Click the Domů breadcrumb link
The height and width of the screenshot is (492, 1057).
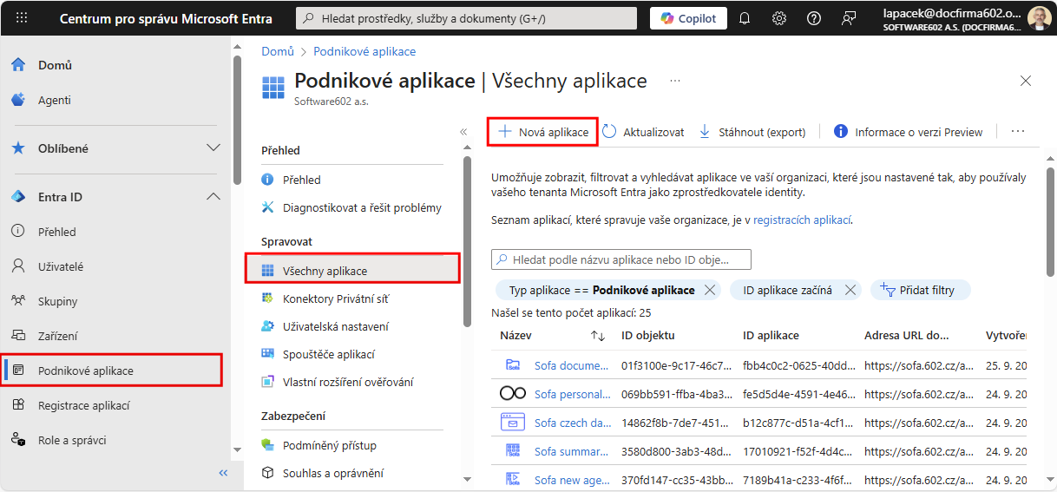[278, 51]
